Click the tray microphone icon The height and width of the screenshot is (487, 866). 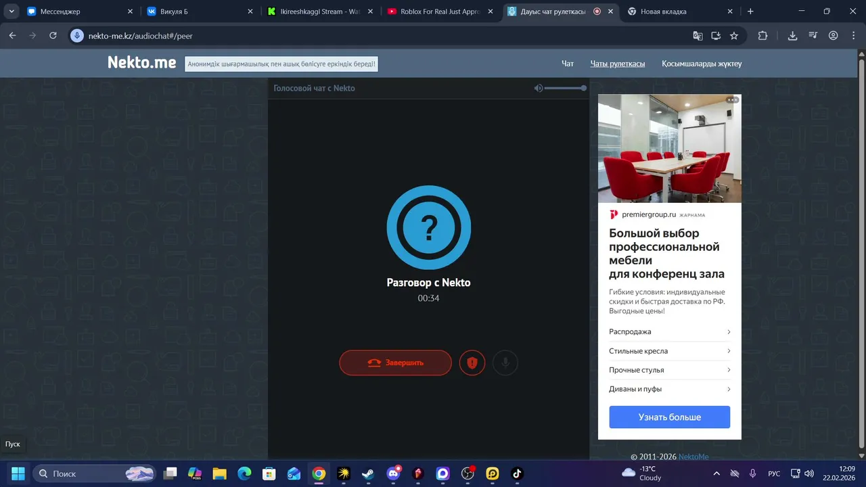tap(753, 473)
